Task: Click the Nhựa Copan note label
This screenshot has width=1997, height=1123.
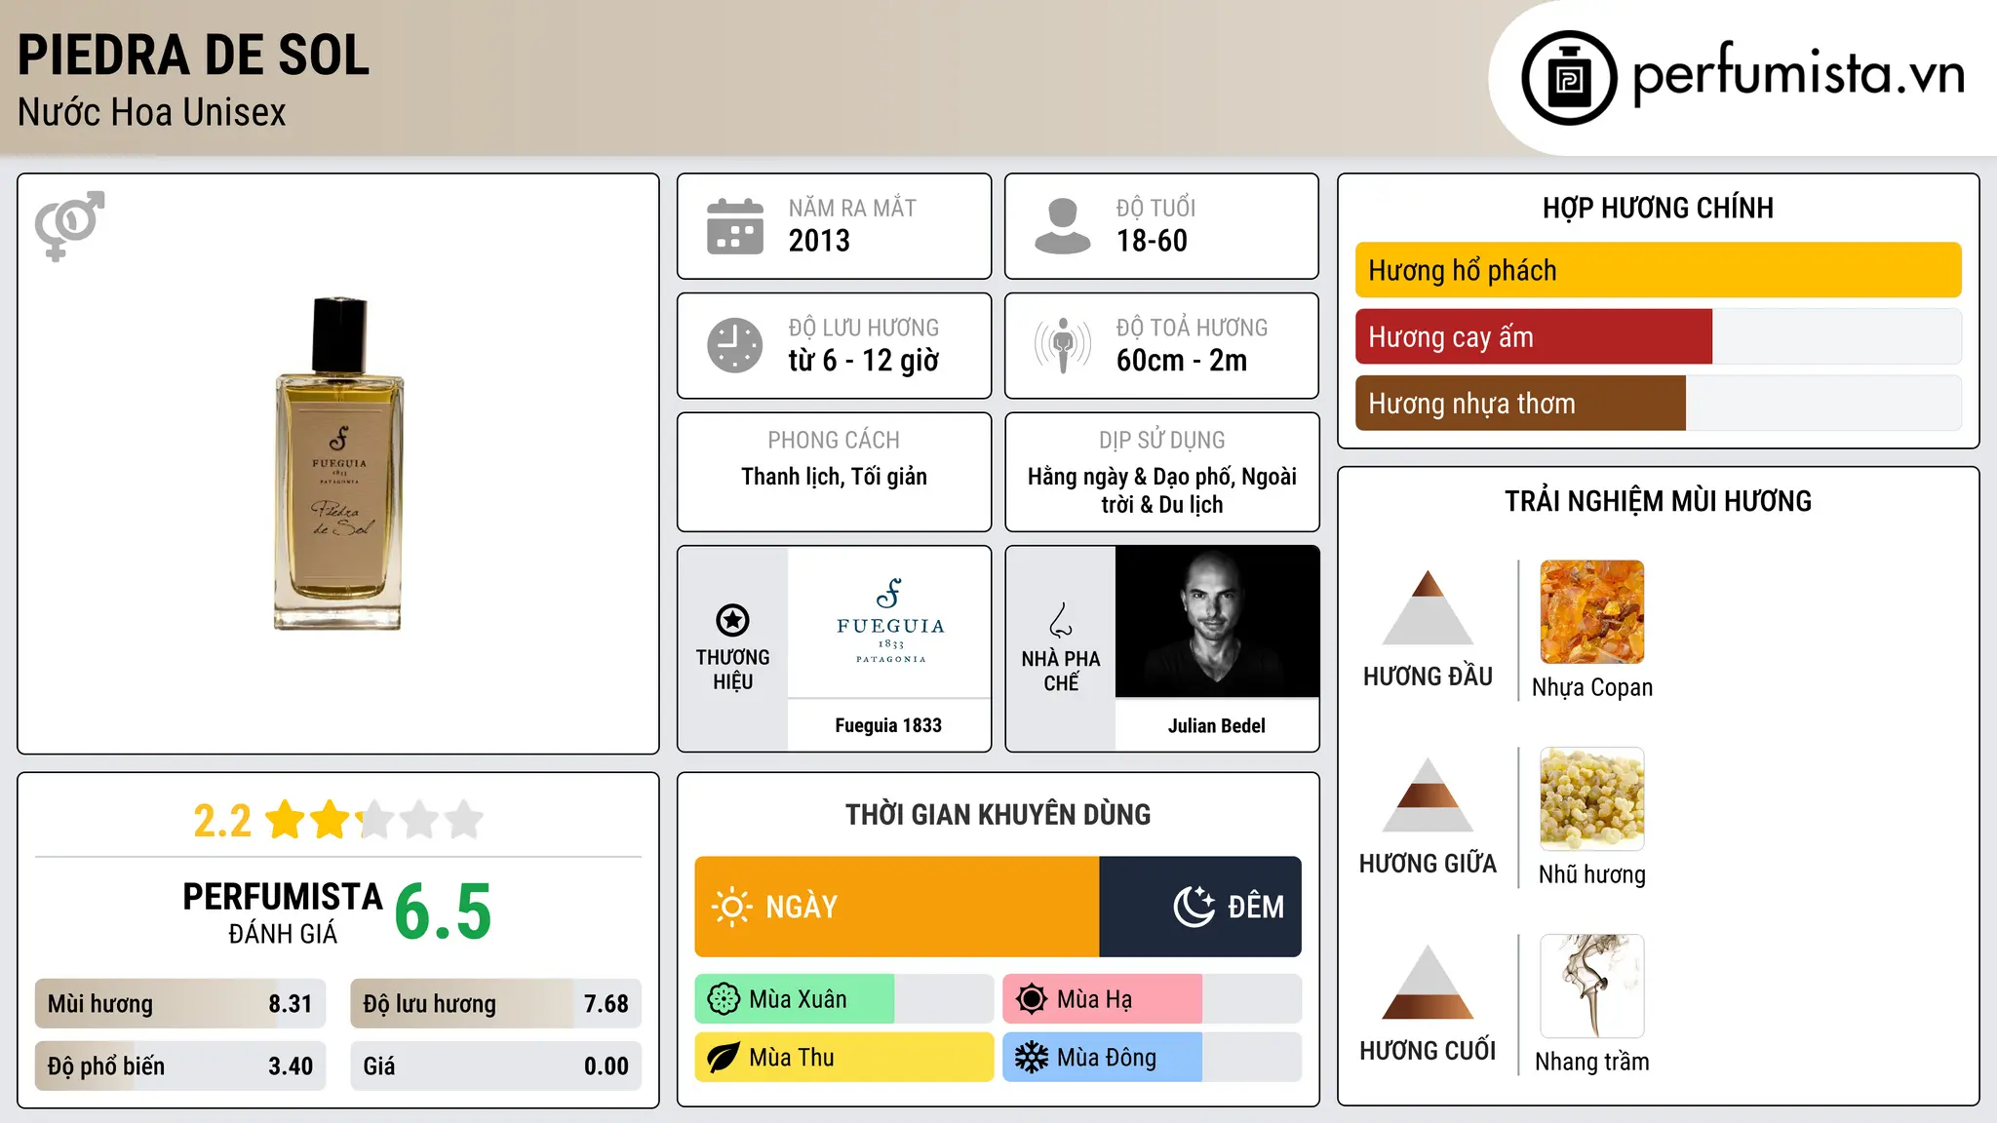Action: tap(1592, 688)
